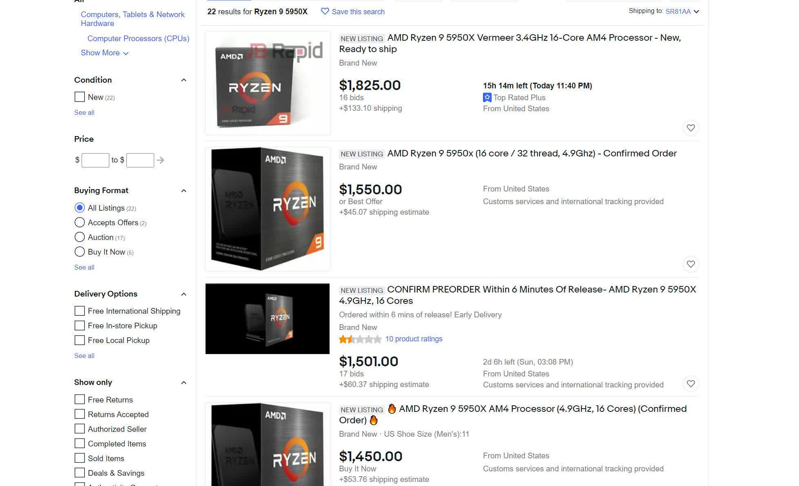
Task: Click the Top Rated Plus badge icon
Action: click(487, 97)
